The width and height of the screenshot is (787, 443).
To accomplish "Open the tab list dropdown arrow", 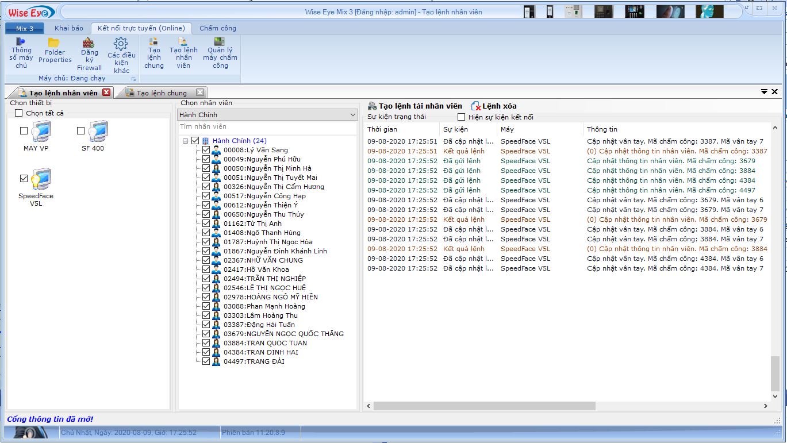I will coord(764,92).
